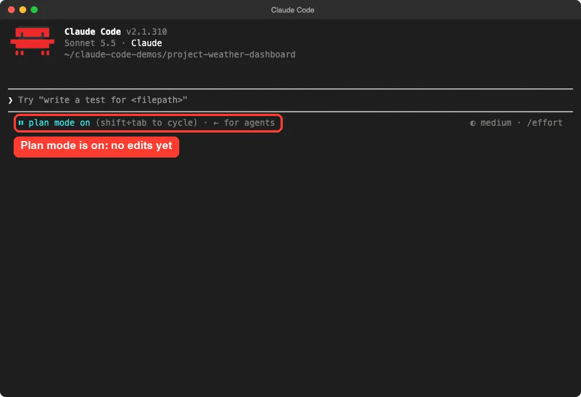The height and width of the screenshot is (397, 581).
Task: Click the '/effort' command text
Action: (x=545, y=123)
